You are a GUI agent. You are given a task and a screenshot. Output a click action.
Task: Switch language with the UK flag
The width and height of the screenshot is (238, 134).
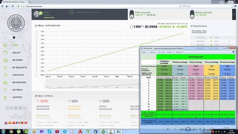pos(6,123)
